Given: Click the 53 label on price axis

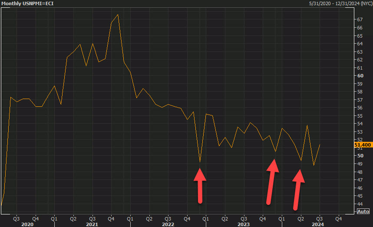Looking at the screenshot, I should [360, 132].
